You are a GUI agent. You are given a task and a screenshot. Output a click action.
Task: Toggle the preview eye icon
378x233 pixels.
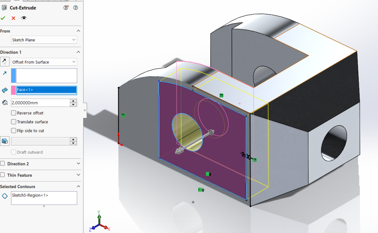point(23,18)
